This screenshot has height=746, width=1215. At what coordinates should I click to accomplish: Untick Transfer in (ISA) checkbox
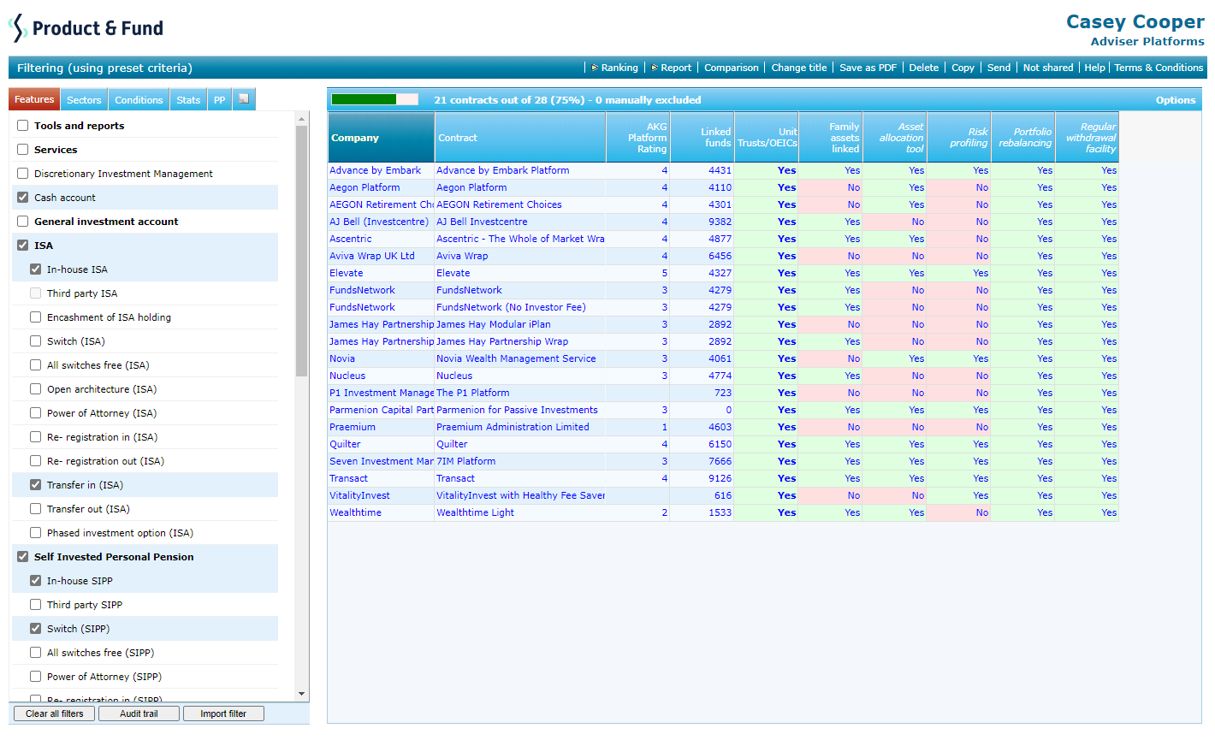36,485
